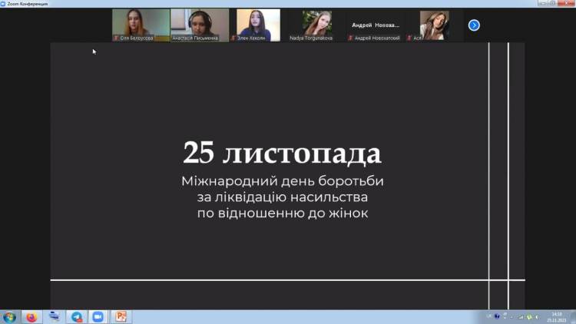Viewport: 576px width, 324px height.
Task: Open the clock and date in tray
Action: click(557, 316)
